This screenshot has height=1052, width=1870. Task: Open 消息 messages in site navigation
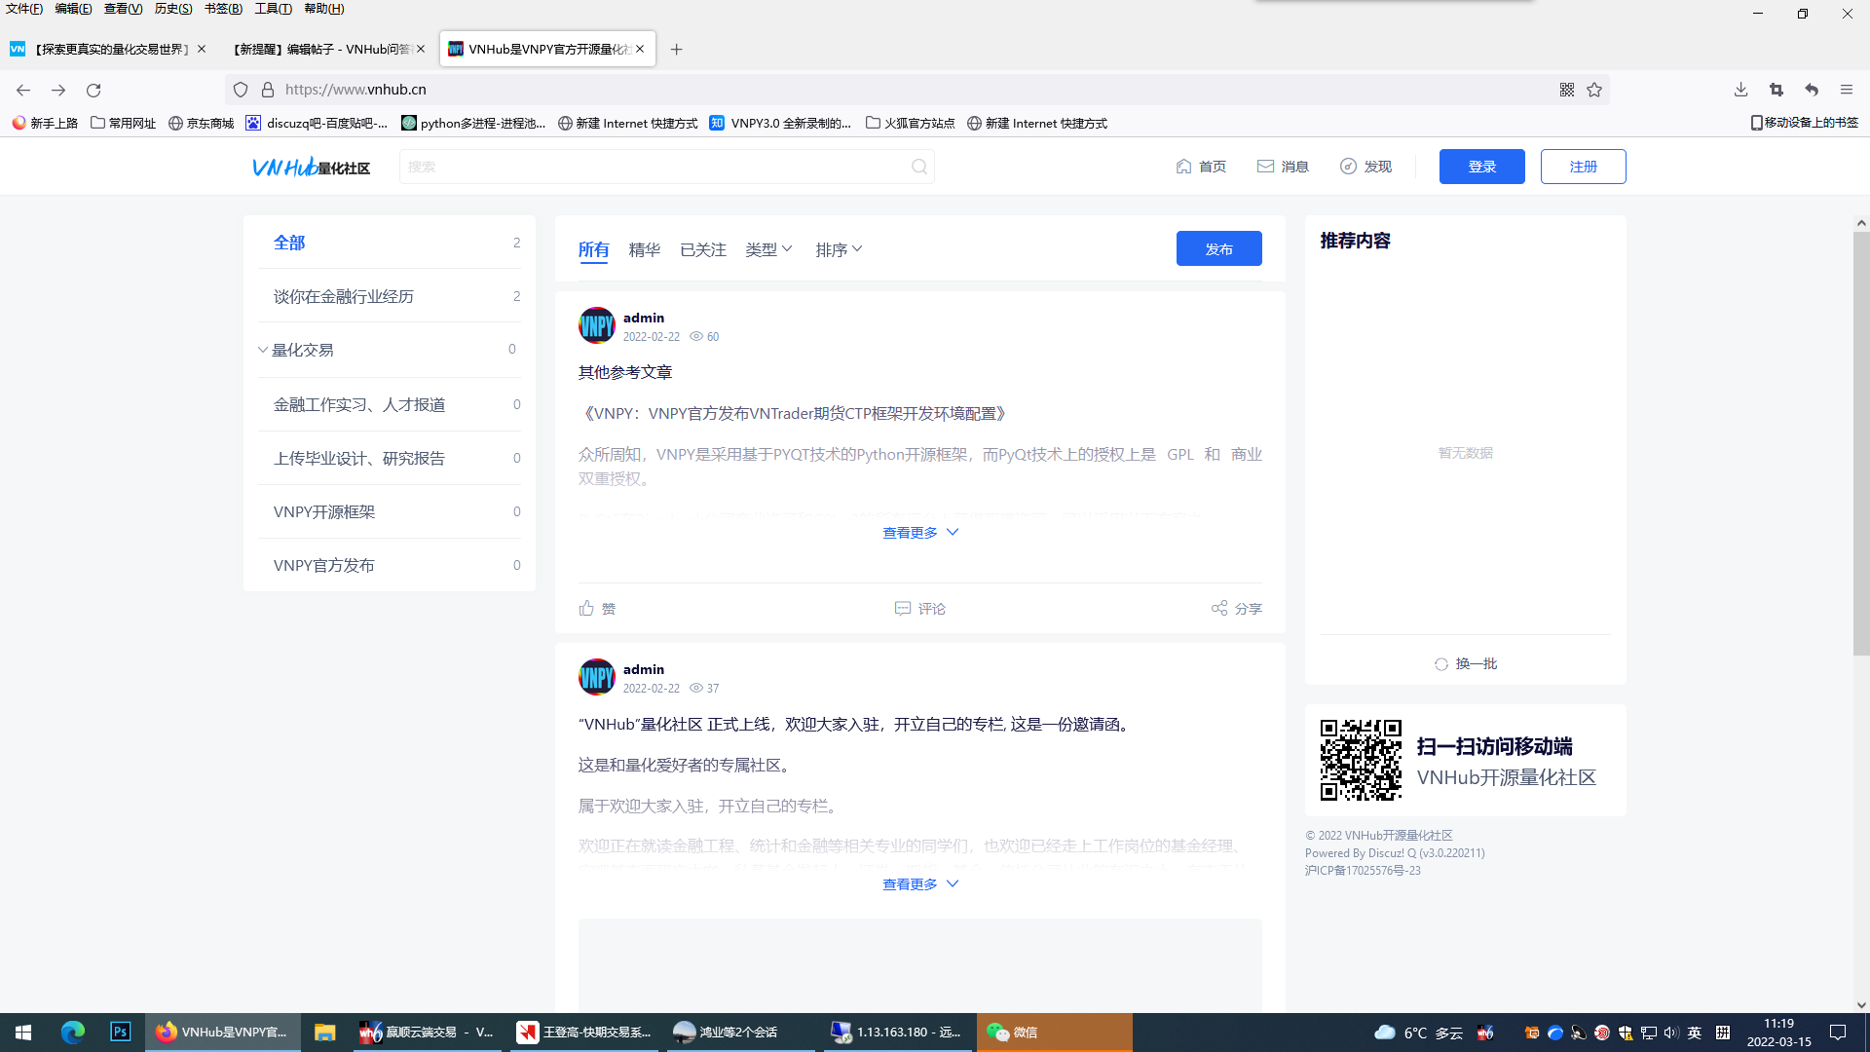(x=1283, y=167)
